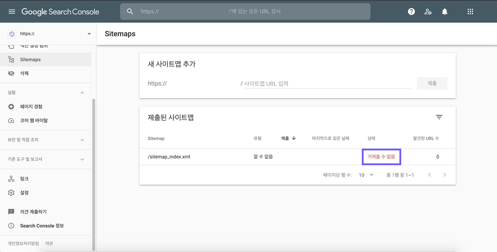The width and height of the screenshot is (497, 252).
Task: Open the filter icon on submitted sitemaps
Action: pos(439,117)
